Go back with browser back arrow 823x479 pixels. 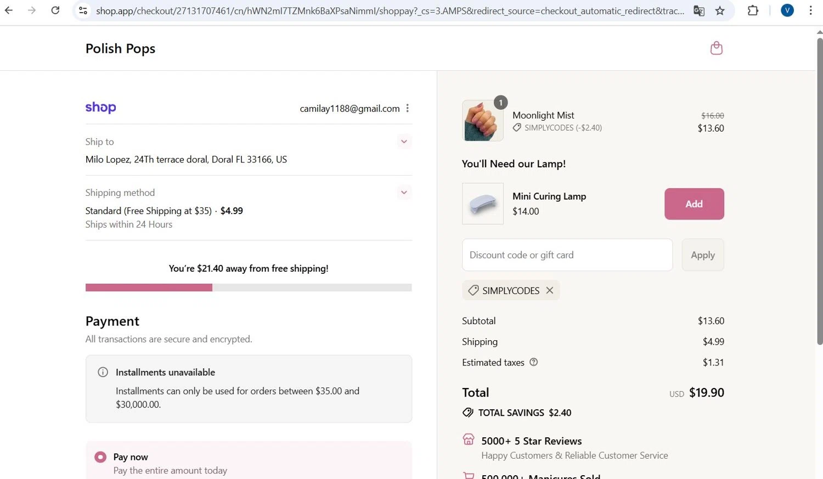(9, 10)
